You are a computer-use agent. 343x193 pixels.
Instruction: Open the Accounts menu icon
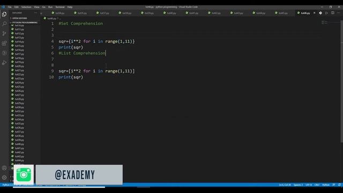coord(4,168)
